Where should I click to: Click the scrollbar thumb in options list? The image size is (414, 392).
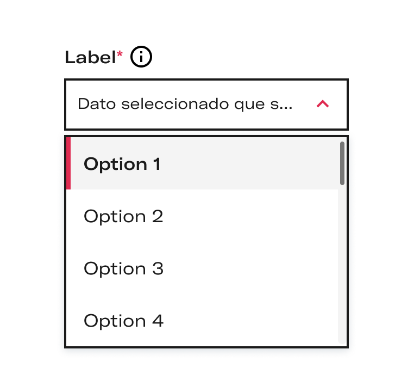coord(342,163)
